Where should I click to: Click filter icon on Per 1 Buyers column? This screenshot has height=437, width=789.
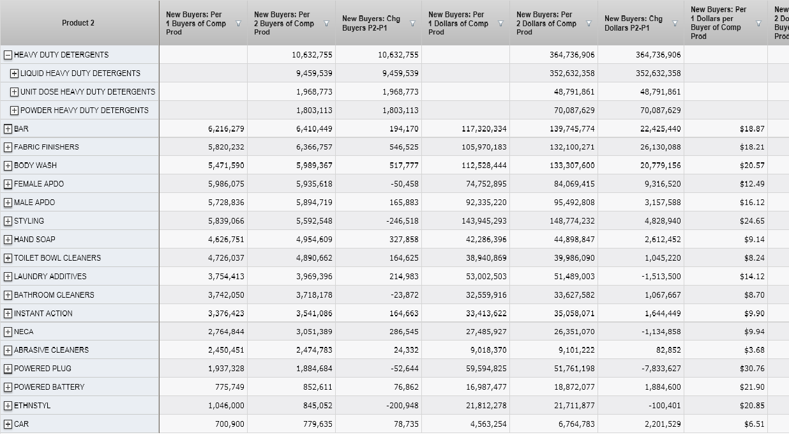[x=238, y=24]
